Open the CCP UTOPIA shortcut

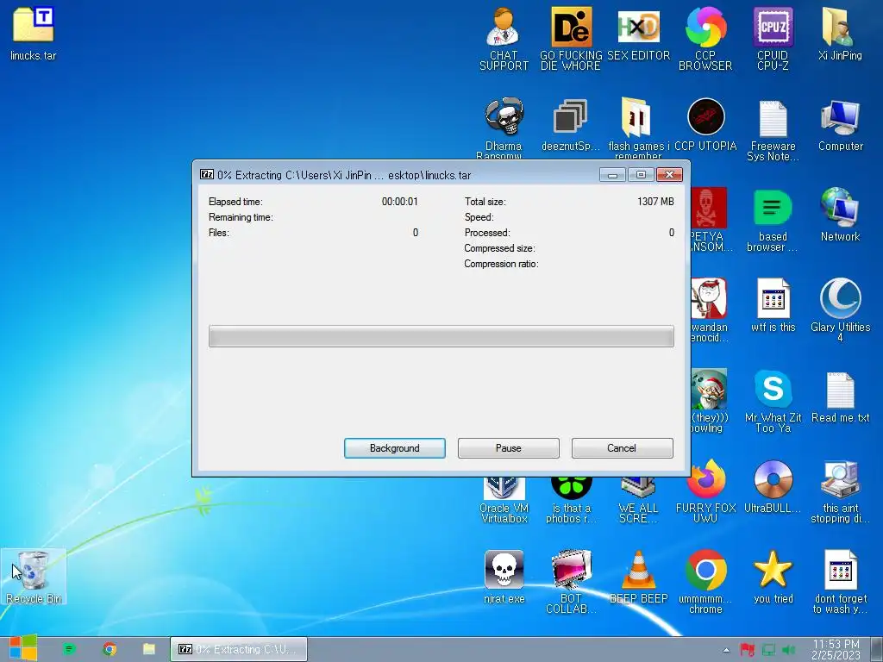click(705, 125)
